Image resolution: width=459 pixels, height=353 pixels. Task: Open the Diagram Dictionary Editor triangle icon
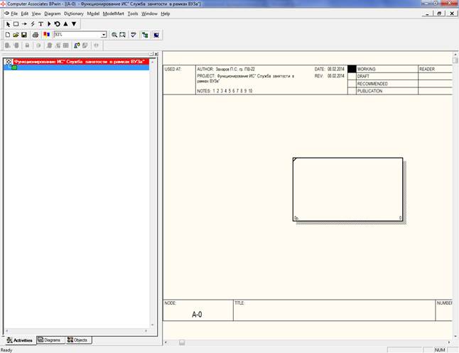(x=49, y=24)
